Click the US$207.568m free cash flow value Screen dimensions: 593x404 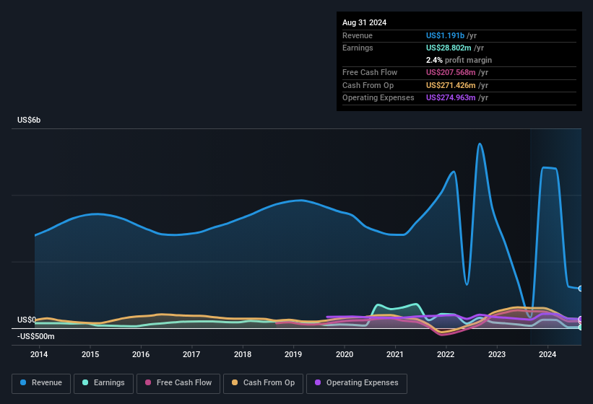pyautogui.click(x=451, y=72)
